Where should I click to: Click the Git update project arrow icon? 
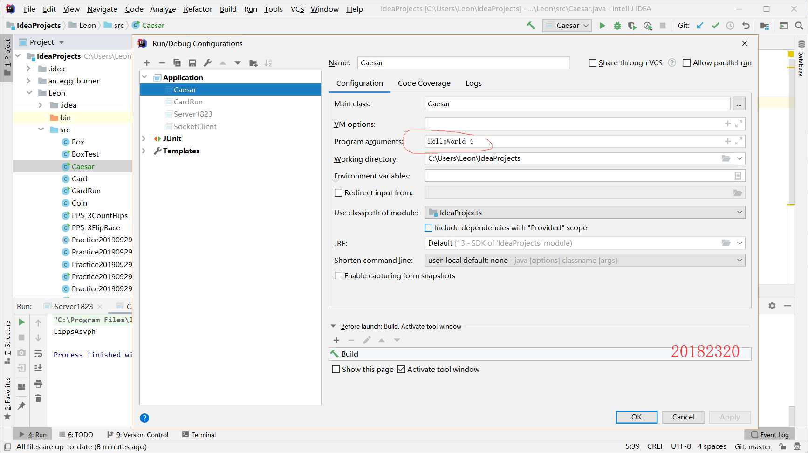(700, 26)
